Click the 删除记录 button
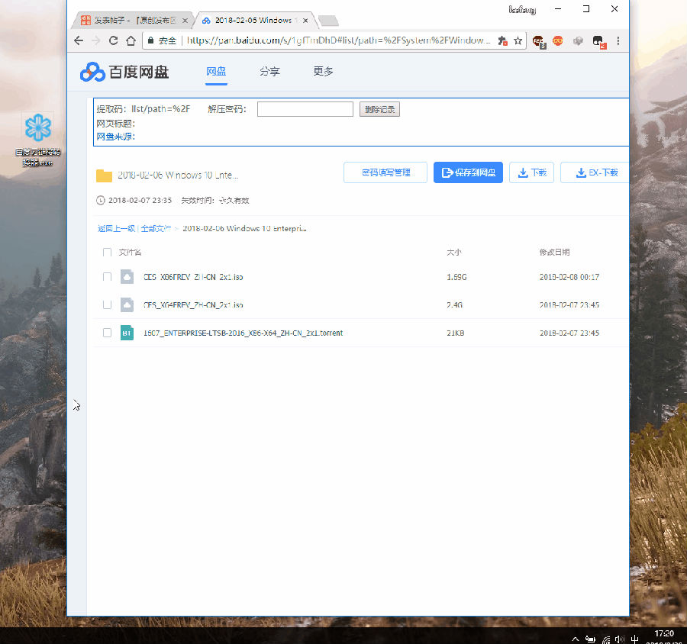Screen dimensions: 687x644 [x=379, y=109]
